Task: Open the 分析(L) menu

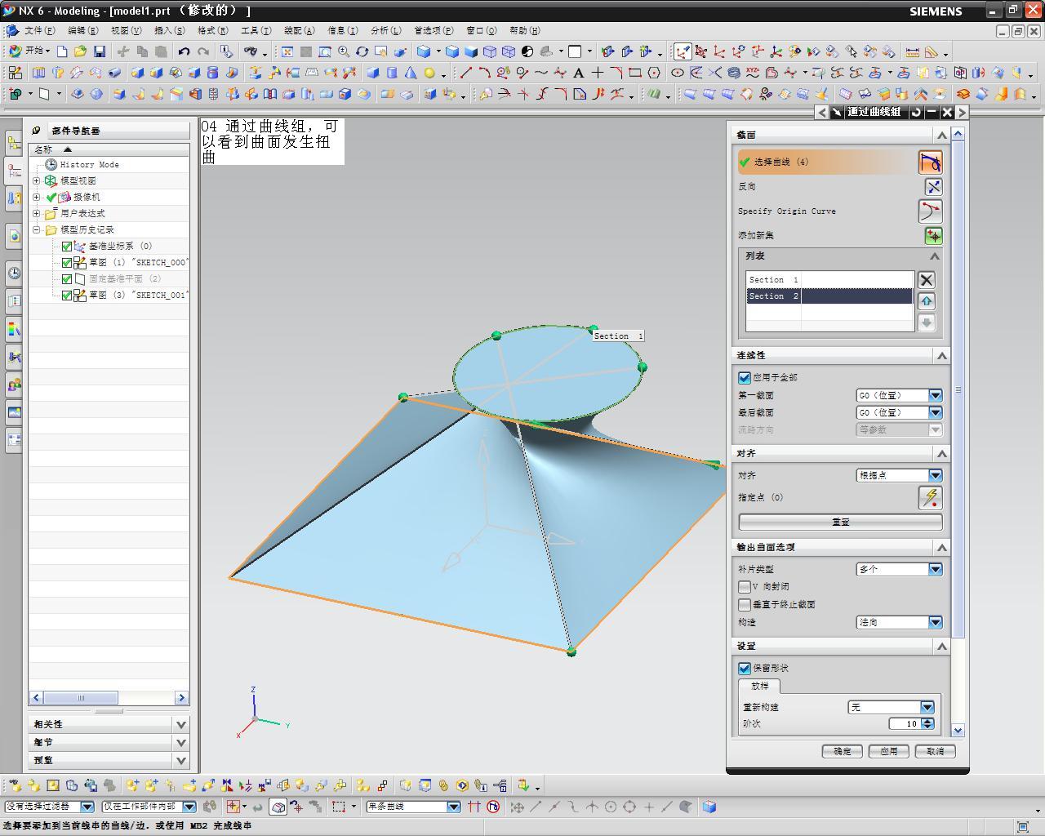Action: [385, 30]
